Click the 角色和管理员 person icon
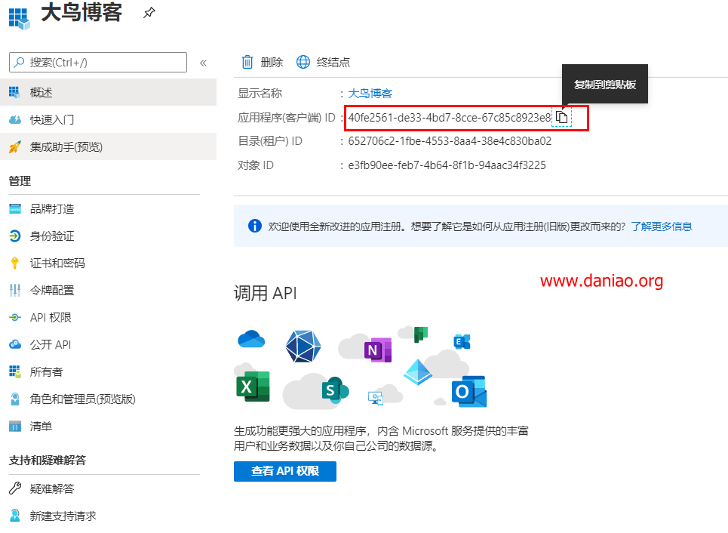Viewport: 728px width, 533px height. pos(15,399)
